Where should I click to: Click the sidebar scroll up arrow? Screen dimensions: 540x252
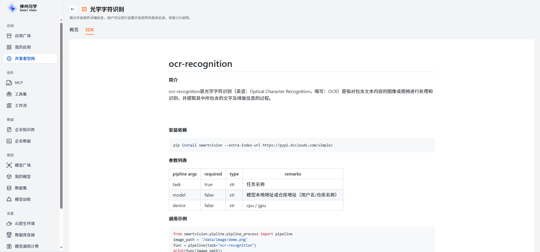tap(61, 20)
